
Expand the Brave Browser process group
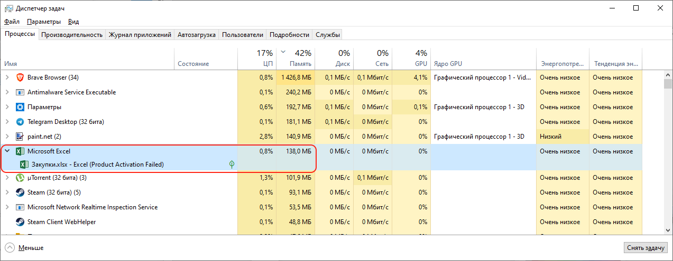7,78
